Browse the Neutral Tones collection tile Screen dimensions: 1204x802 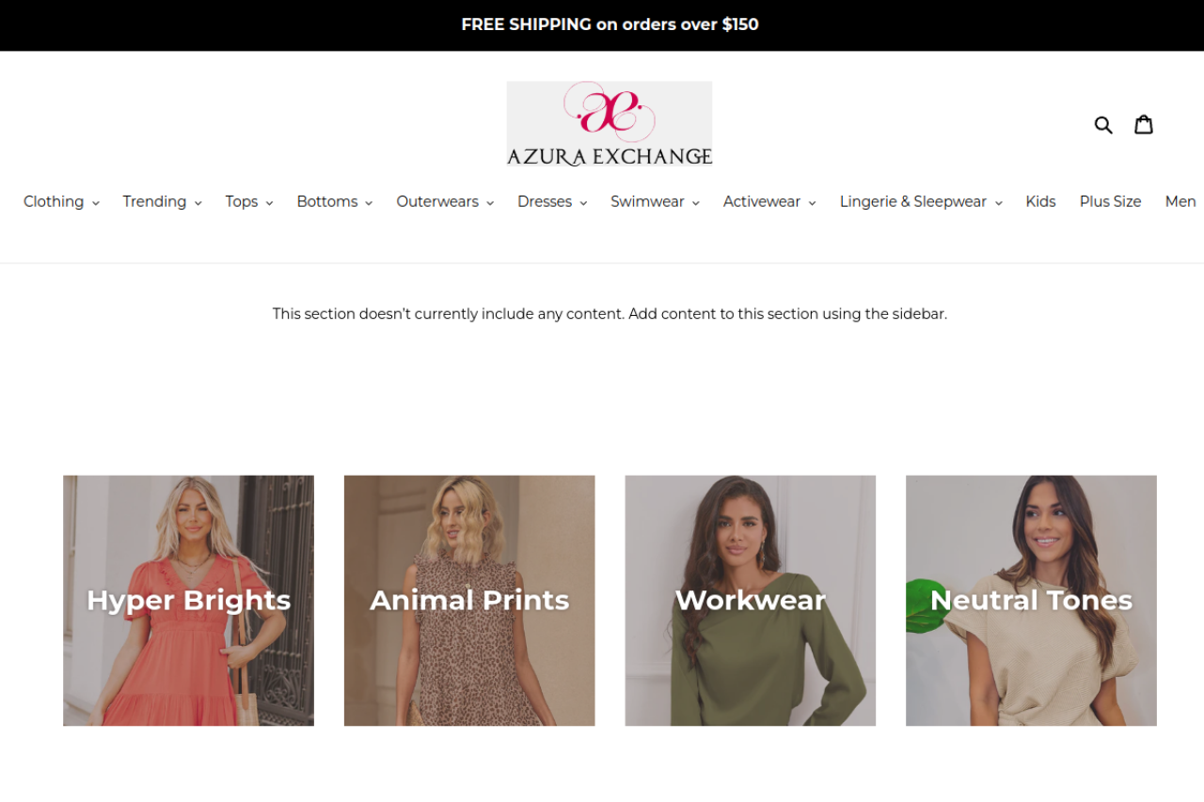[1031, 601]
